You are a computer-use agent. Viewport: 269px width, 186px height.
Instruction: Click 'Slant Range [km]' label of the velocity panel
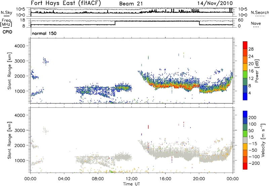[10, 140]
